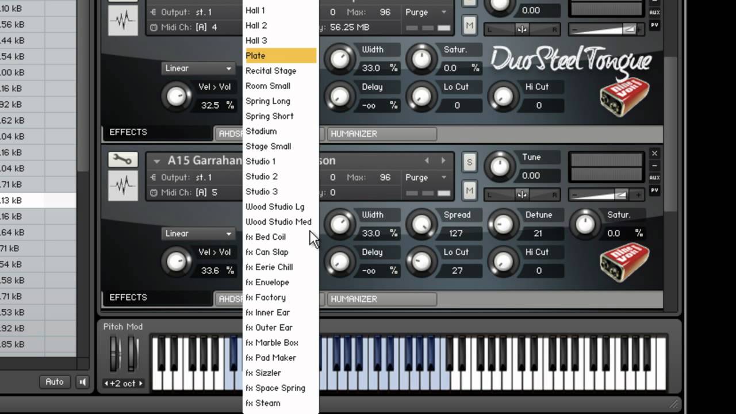
Task: Select Wood Studio Med menu entry
Action: point(280,222)
